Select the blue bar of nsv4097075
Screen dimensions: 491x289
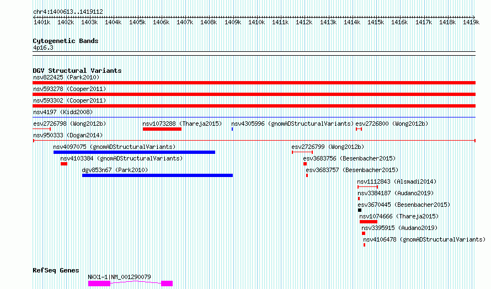135,152
